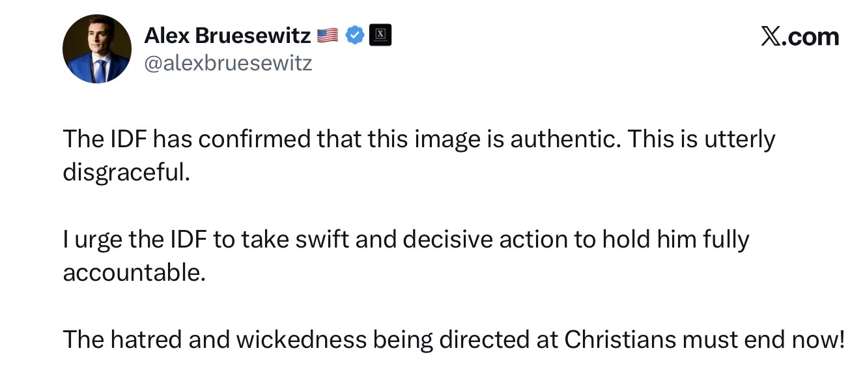Click Alex Bruesewitz's profile avatar photo
Screen dimensions: 865x385
pyautogui.click(x=96, y=50)
